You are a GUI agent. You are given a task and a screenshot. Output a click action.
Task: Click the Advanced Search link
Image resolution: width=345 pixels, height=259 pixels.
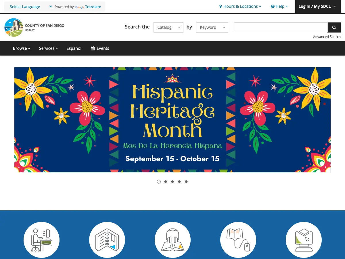tap(327, 37)
